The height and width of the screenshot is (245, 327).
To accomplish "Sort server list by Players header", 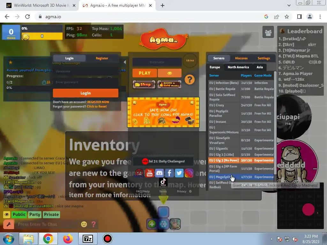I will pos(246,75).
